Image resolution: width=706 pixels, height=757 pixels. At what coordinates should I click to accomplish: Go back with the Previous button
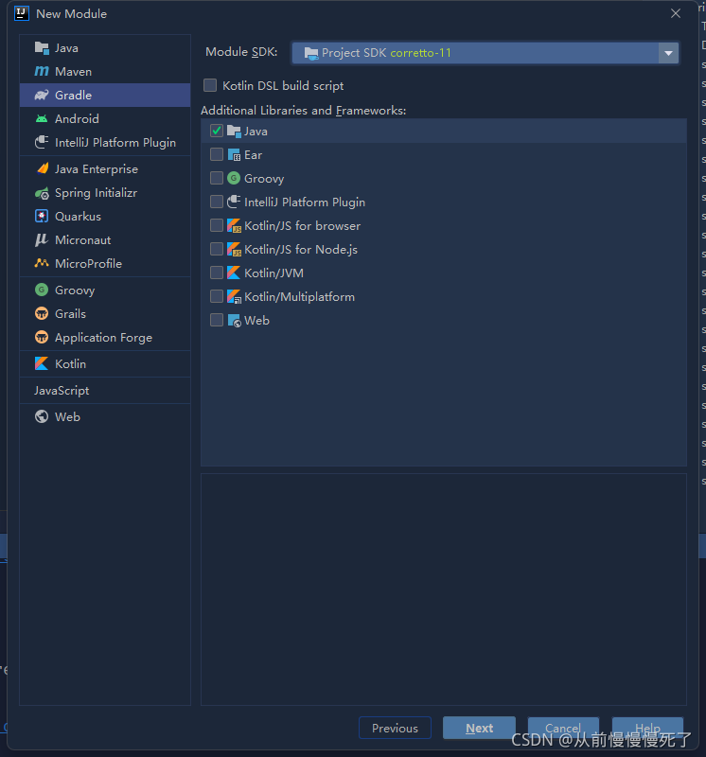395,728
